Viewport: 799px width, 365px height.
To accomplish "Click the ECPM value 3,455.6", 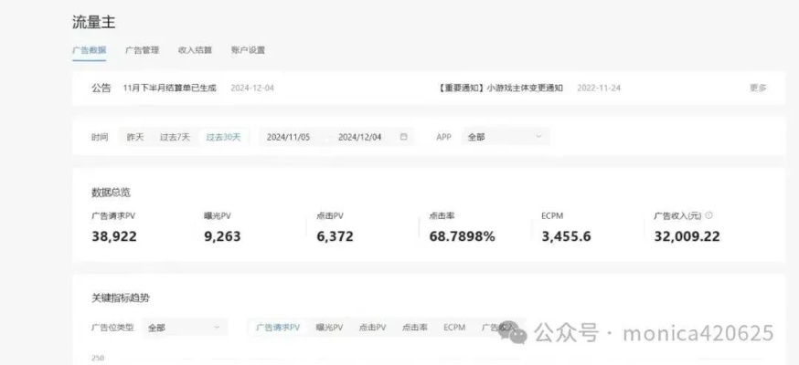I will pos(566,236).
